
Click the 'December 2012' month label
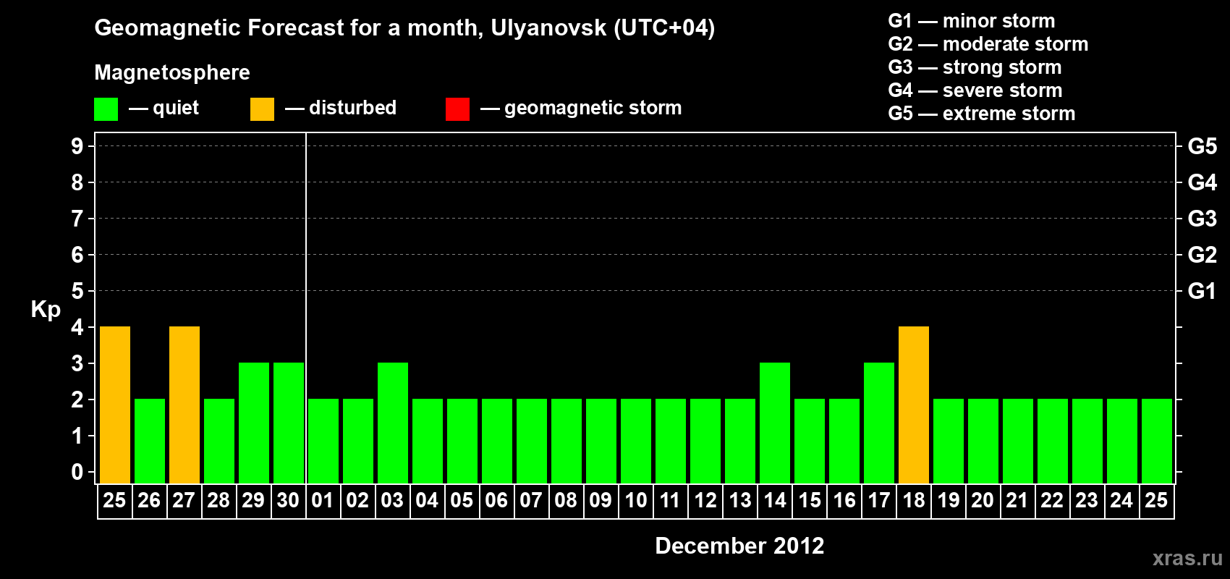[739, 546]
